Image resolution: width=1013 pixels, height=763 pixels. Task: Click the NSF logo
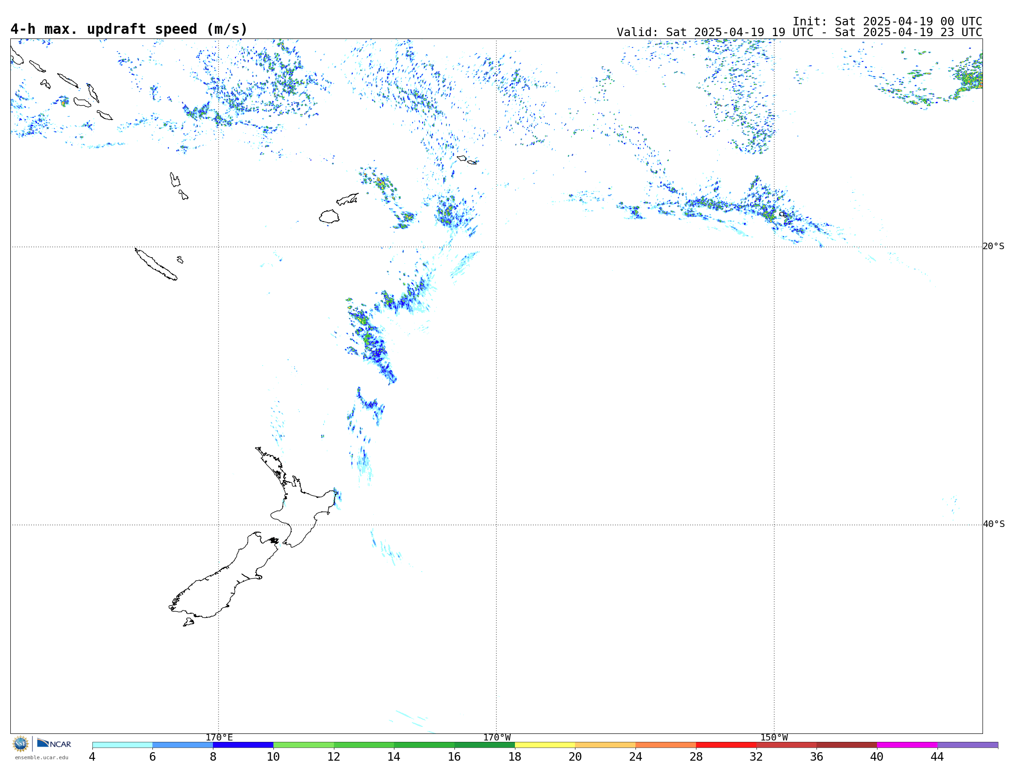coord(21,744)
